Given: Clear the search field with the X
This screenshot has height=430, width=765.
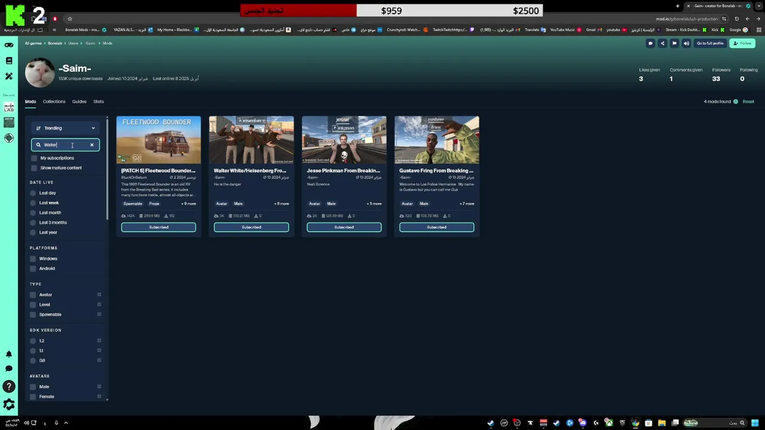Looking at the screenshot, I should click(92, 145).
